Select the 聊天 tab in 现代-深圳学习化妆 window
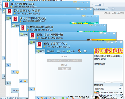 click(40, 51)
